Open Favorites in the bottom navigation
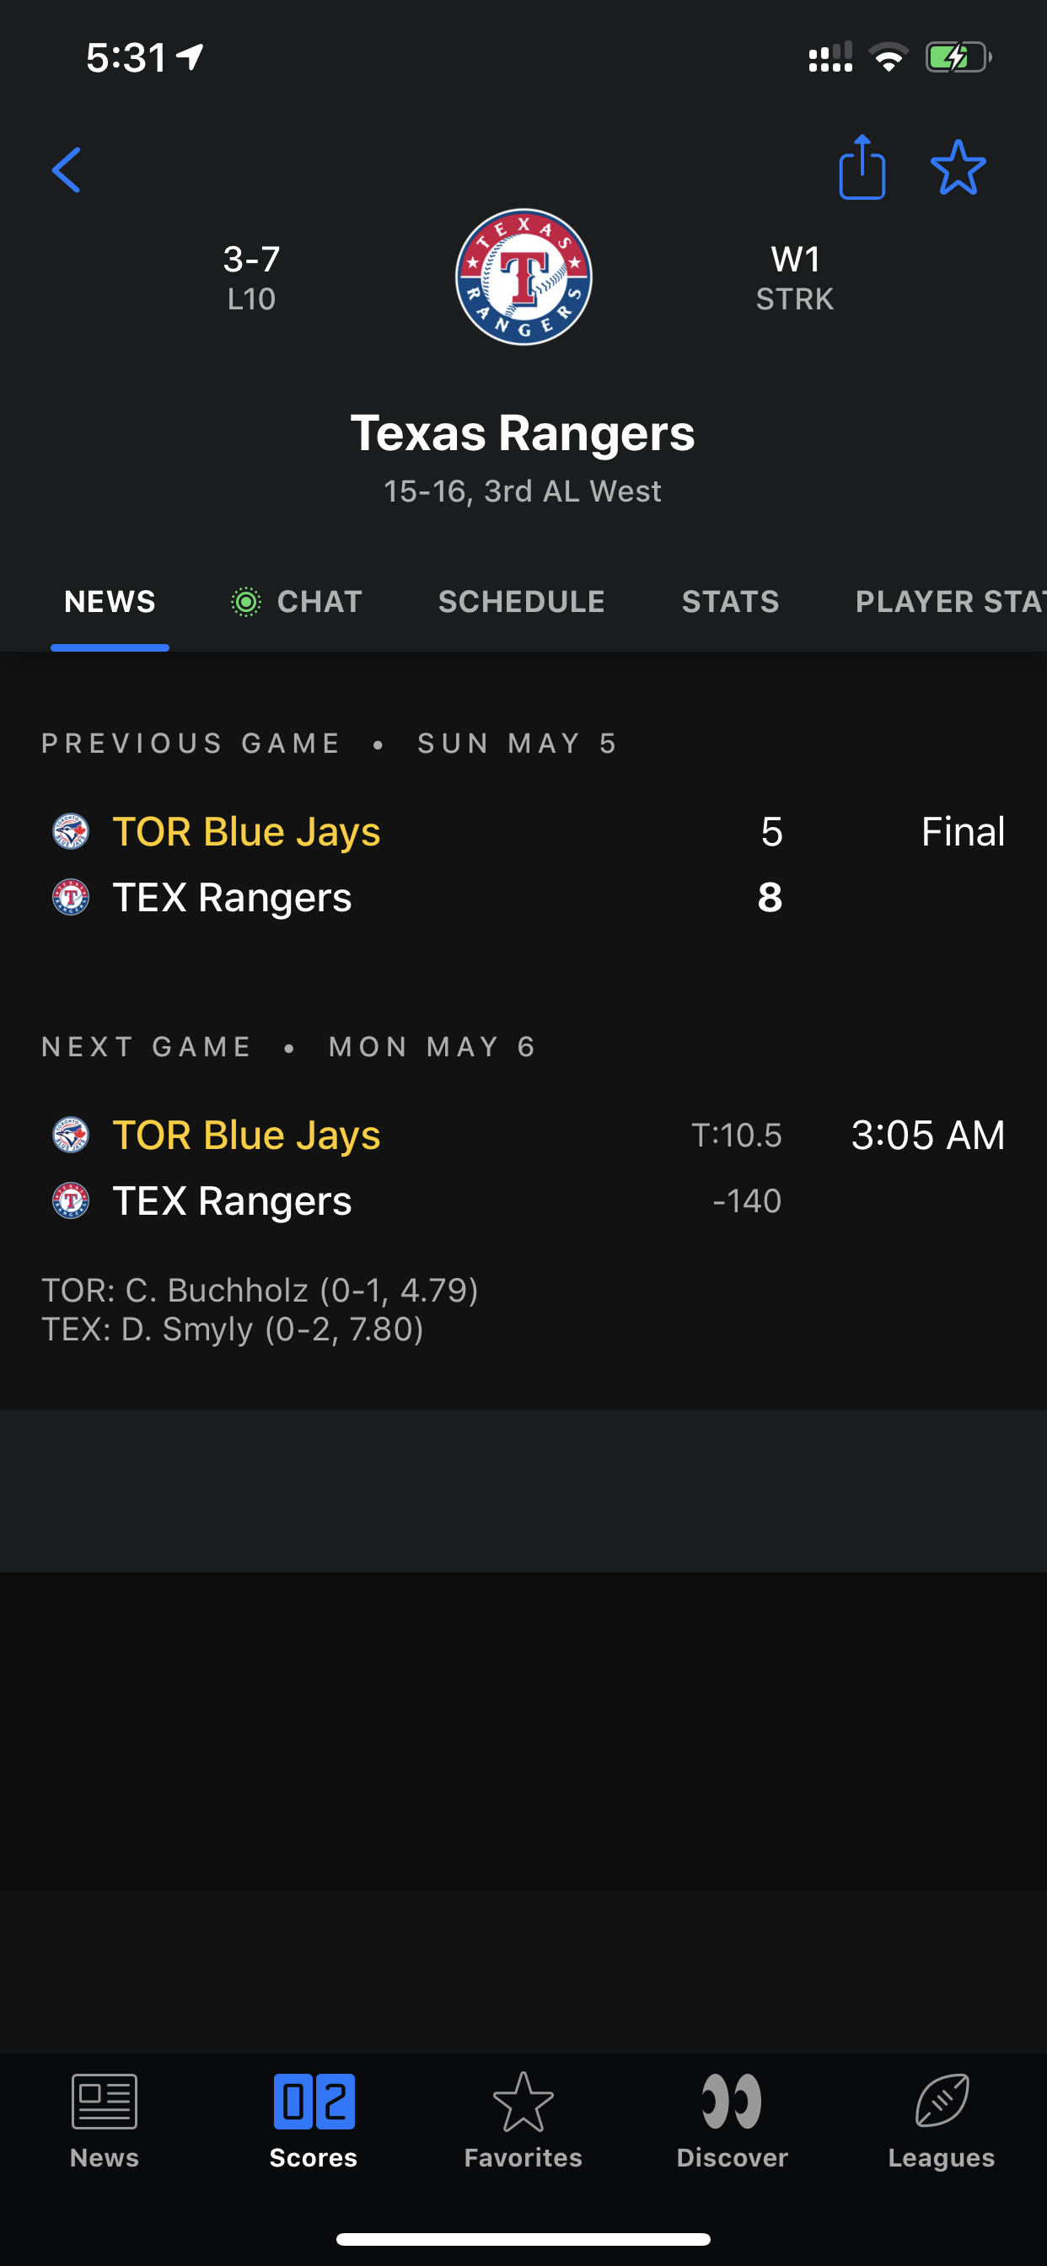1047x2266 pixels. (x=523, y=2121)
